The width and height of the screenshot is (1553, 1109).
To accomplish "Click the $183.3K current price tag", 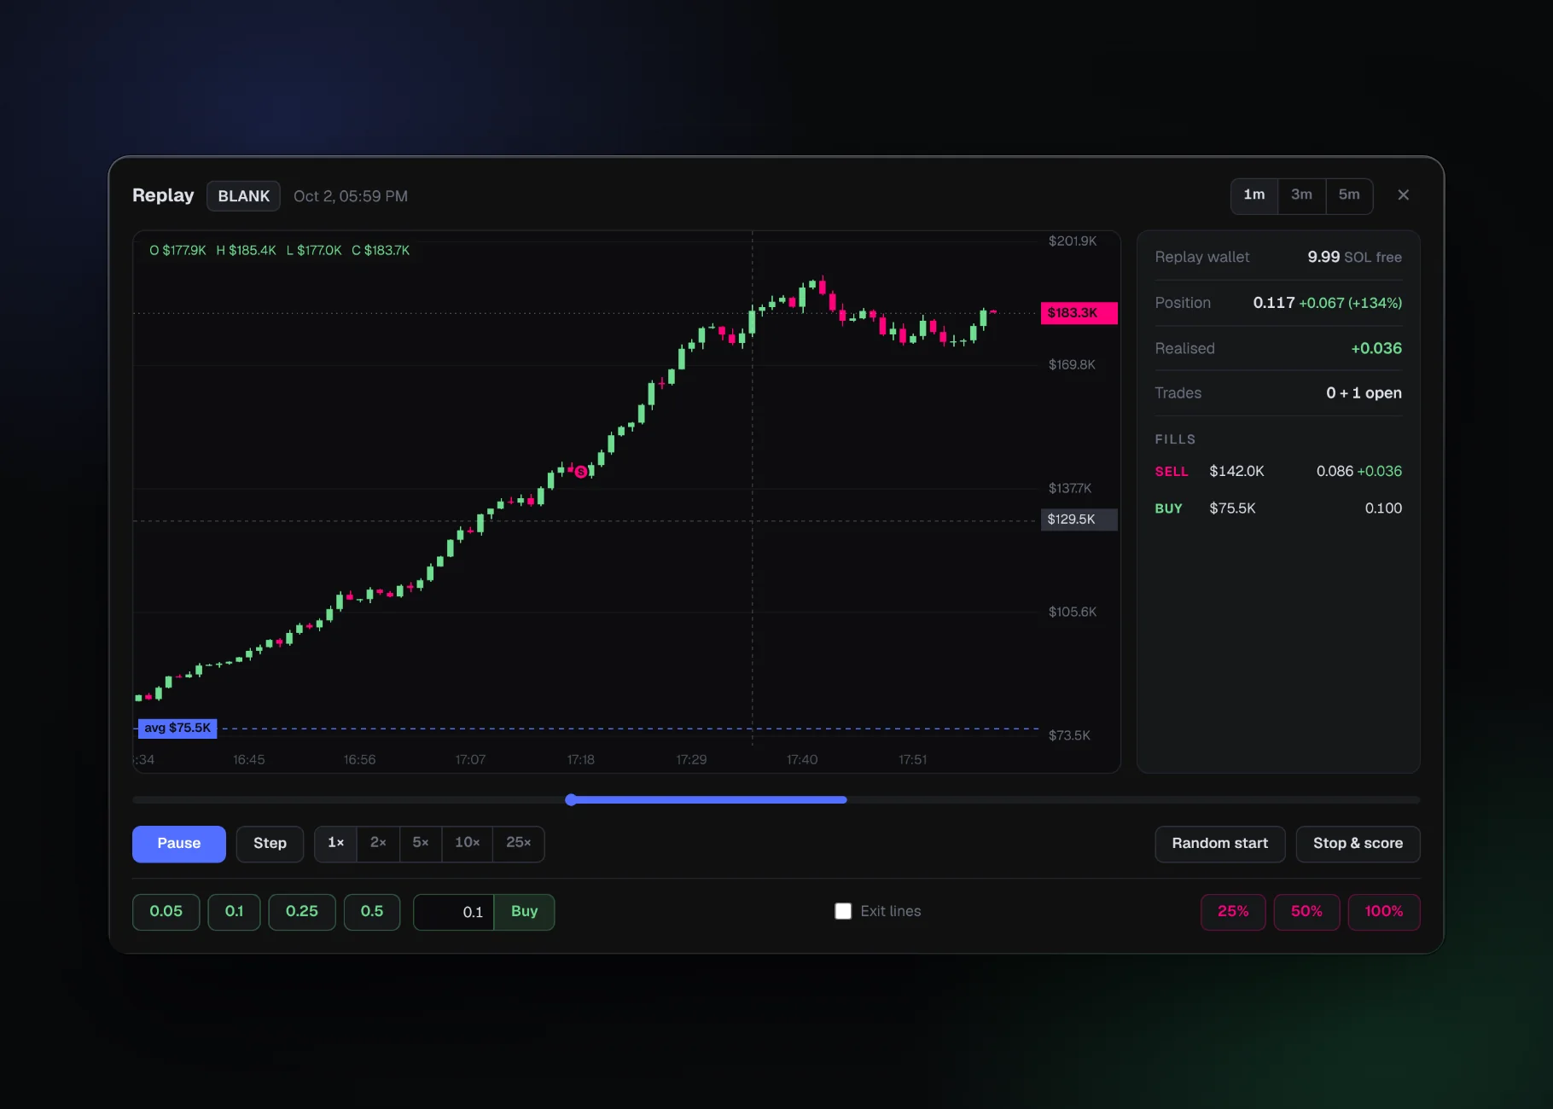I will [1079, 313].
